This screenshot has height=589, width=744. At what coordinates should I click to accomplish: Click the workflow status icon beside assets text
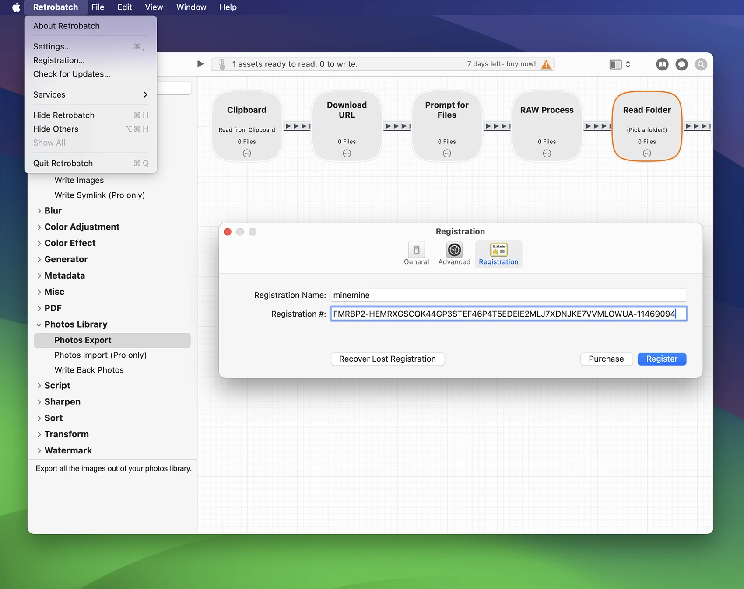pos(222,64)
